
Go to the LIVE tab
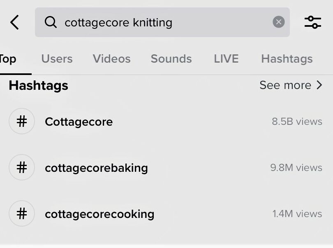[226, 59]
